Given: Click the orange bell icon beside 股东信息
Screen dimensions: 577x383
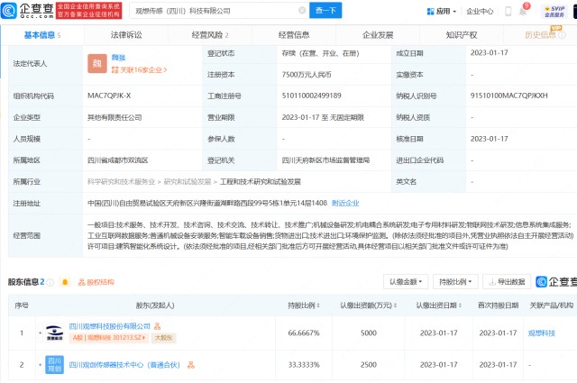Looking at the screenshot, I should 65,282.
